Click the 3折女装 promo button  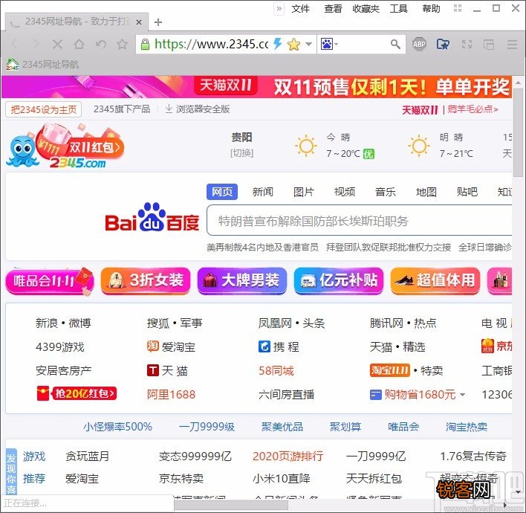[x=146, y=281]
